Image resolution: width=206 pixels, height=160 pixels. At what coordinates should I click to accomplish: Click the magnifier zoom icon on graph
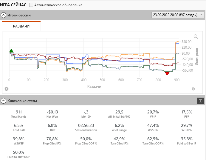[196, 37]
